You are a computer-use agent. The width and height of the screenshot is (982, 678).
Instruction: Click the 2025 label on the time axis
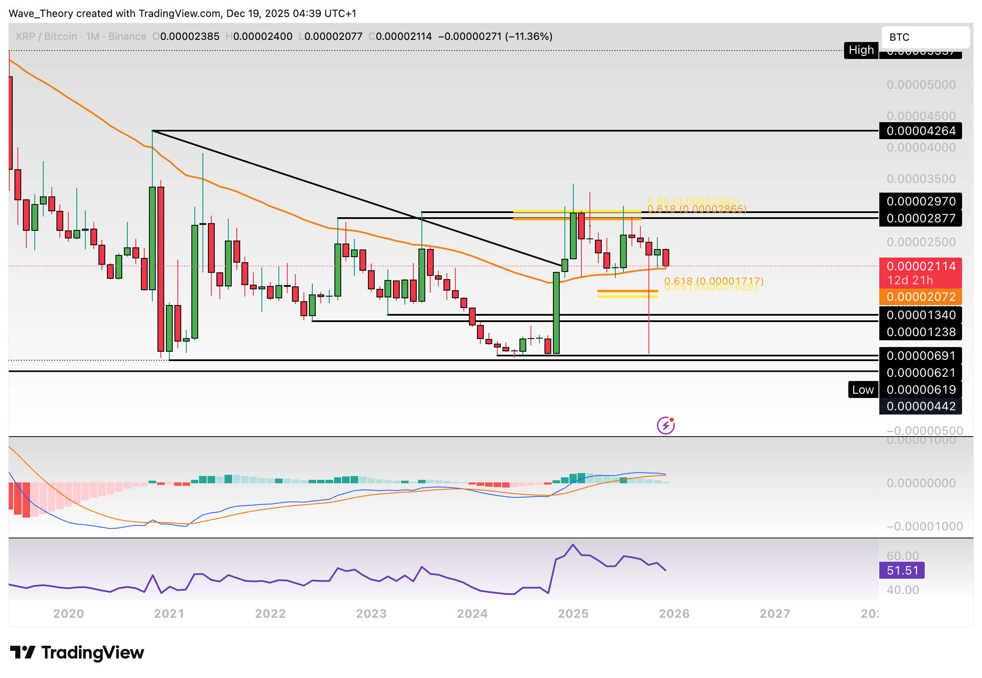click(x=572, y=614)
